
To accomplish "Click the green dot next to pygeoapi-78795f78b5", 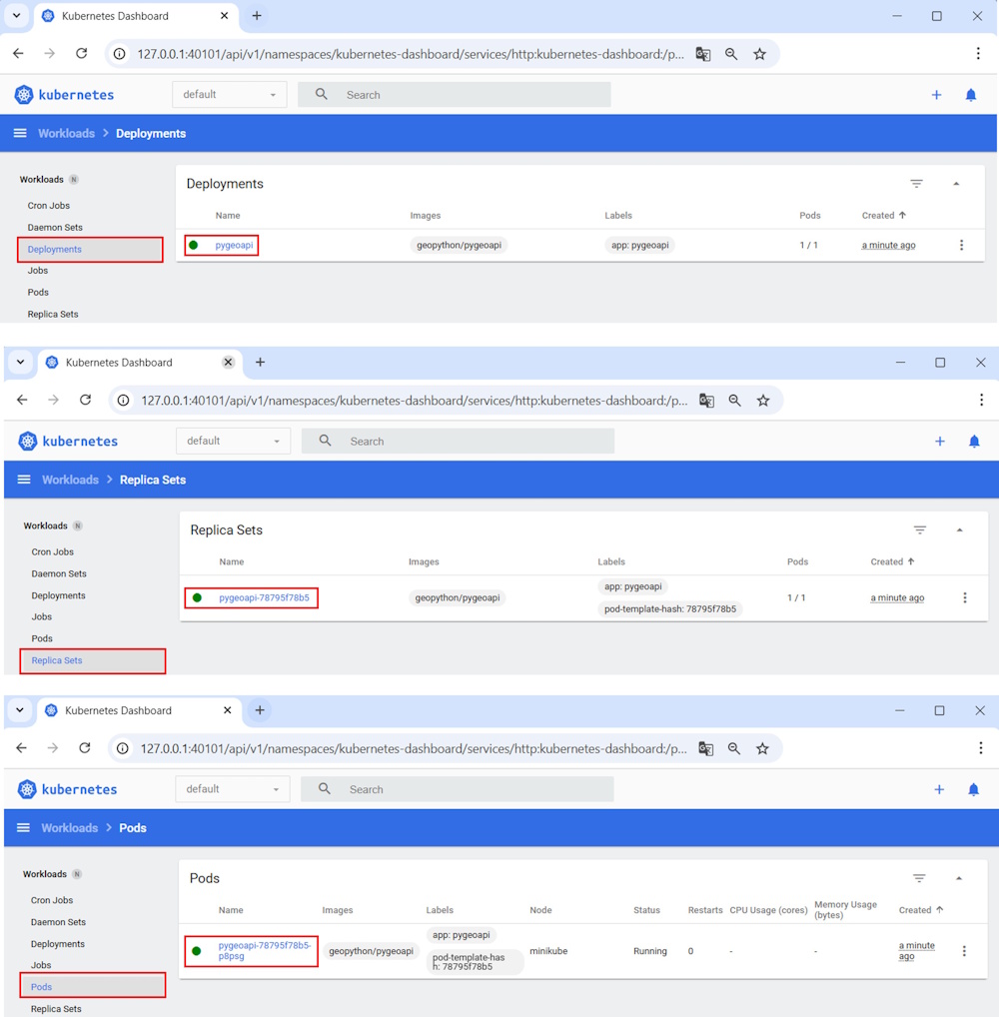I will (197, 597).
